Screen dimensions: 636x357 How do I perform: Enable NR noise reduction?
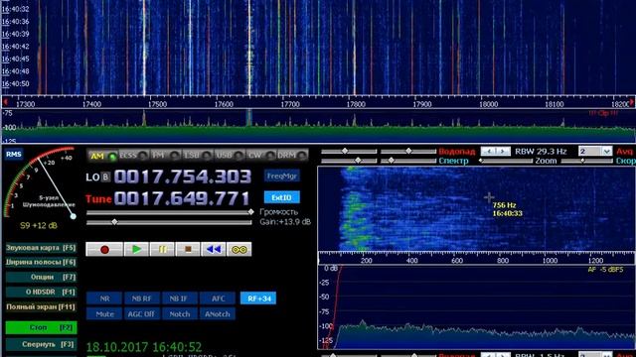pos(104,298)
